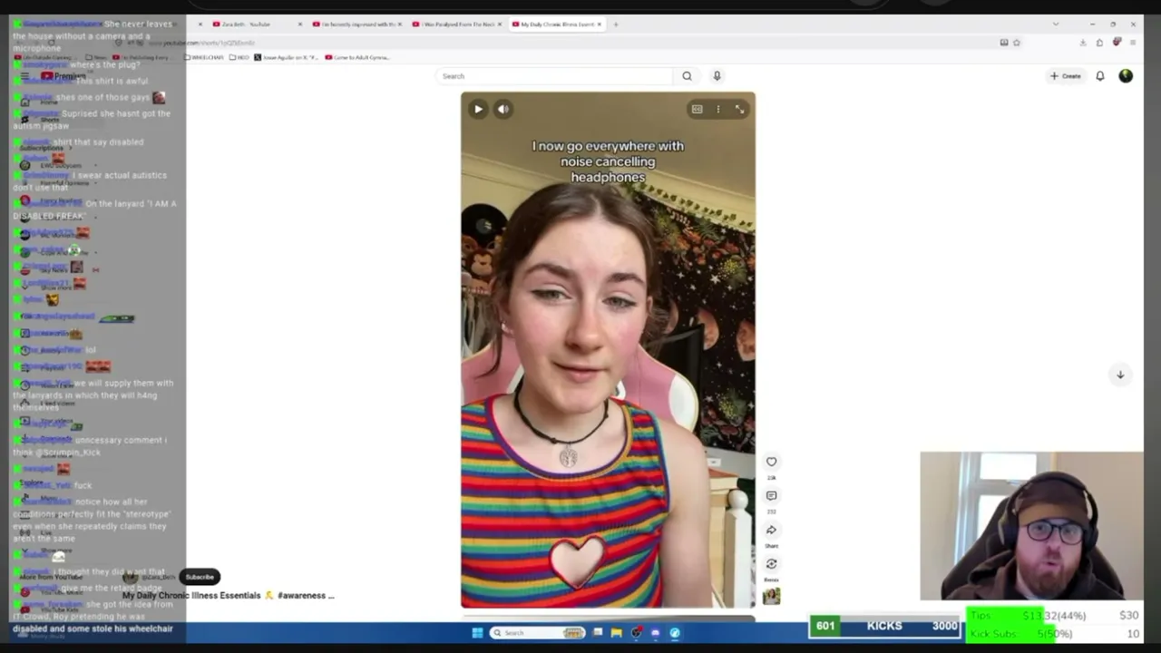Open the Short's more options menu
The width and height of the screenshot is (1161, 653).
click(x=718, y=109)
